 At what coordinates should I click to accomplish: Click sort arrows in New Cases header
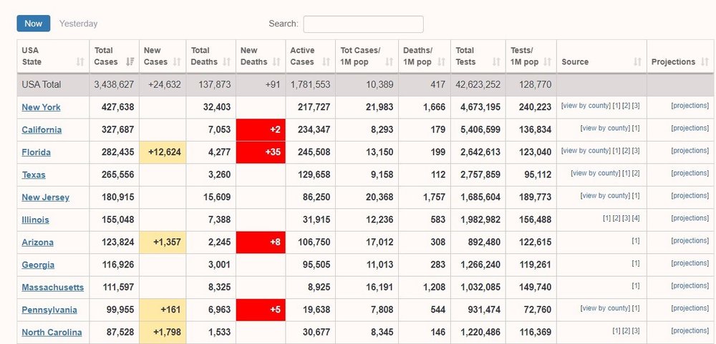point(178,62)
